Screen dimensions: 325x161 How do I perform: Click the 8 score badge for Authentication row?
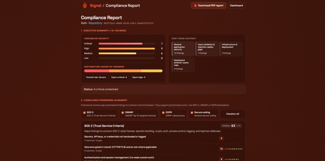221,159
